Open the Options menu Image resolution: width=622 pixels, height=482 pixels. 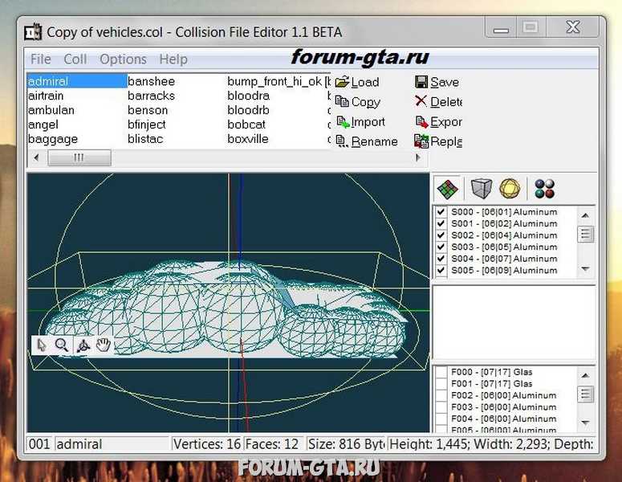[x=123, y=59]
